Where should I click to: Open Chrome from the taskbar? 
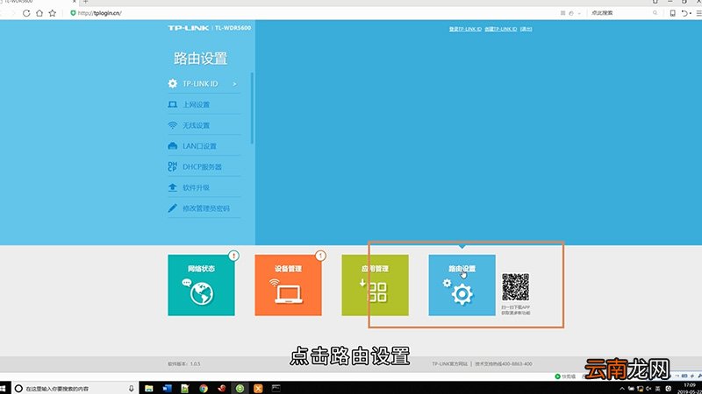click(x=204, y=388)
